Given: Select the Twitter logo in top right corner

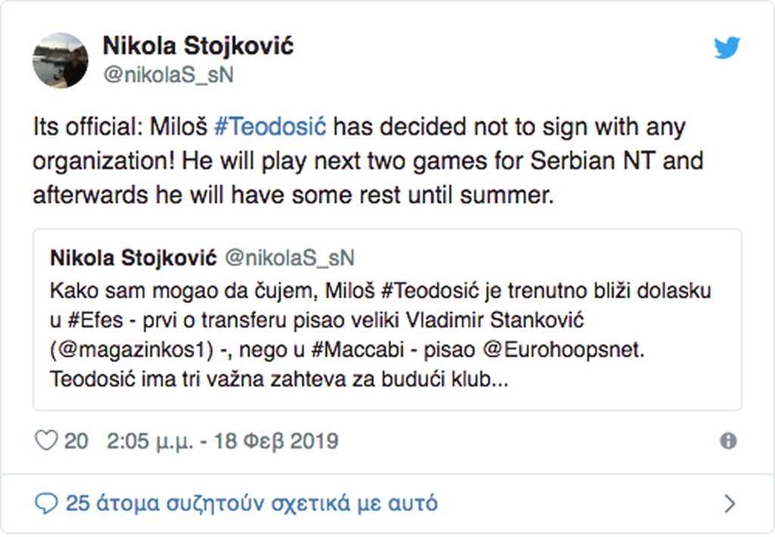Looking at the screenshot, I should point(727,48).
